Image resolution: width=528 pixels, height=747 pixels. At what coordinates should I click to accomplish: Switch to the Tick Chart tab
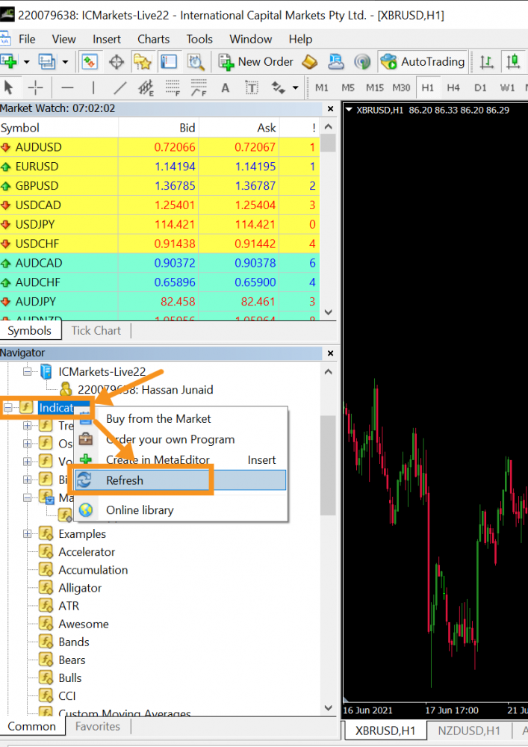(96, 330)
